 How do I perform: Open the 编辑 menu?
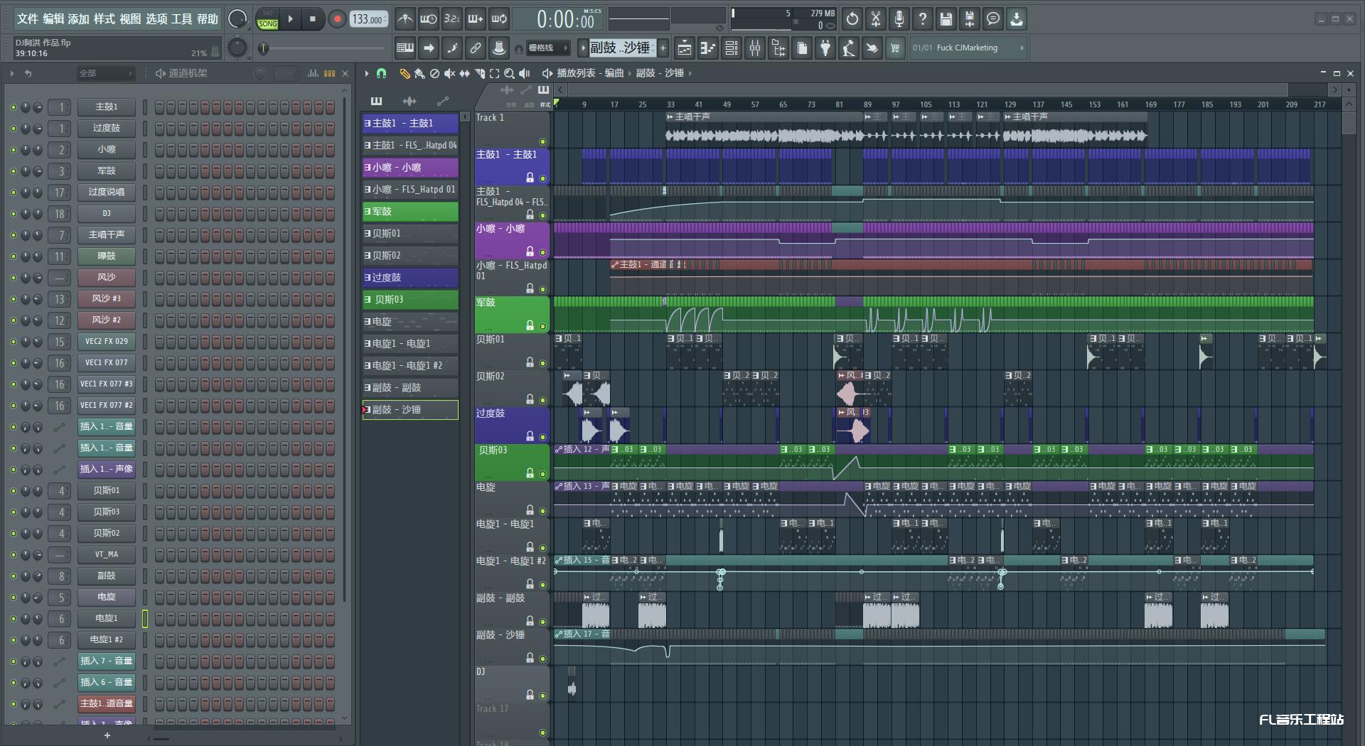pyautogui.click(x=53, y=19)
